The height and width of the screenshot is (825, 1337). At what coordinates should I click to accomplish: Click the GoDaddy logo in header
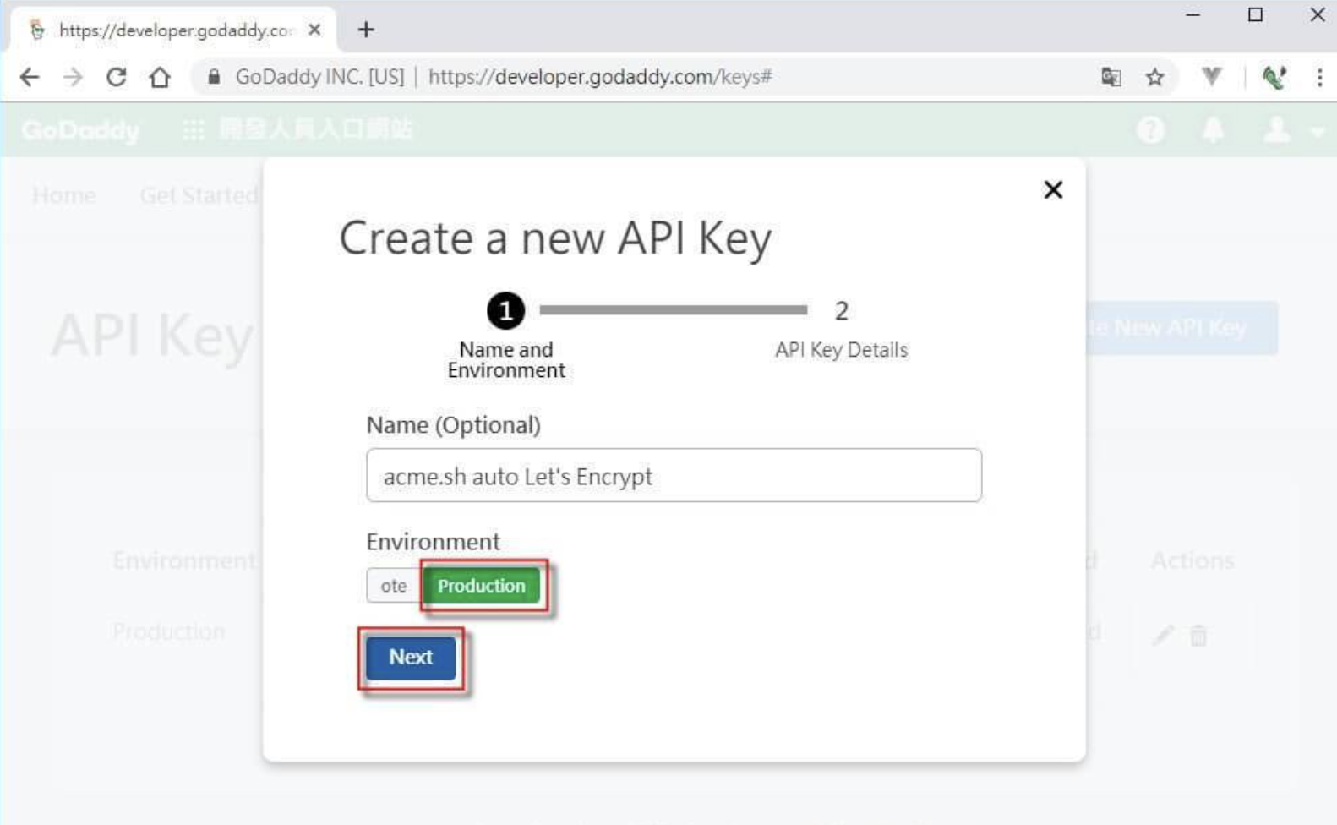click(81, 130)
